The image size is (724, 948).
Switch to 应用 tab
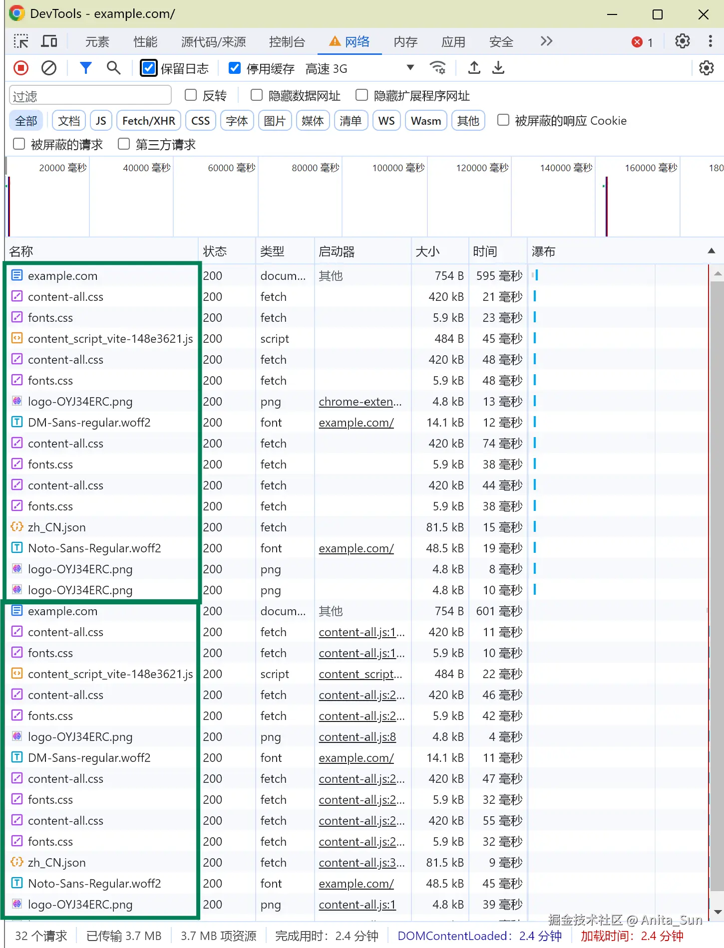(453, 42)
